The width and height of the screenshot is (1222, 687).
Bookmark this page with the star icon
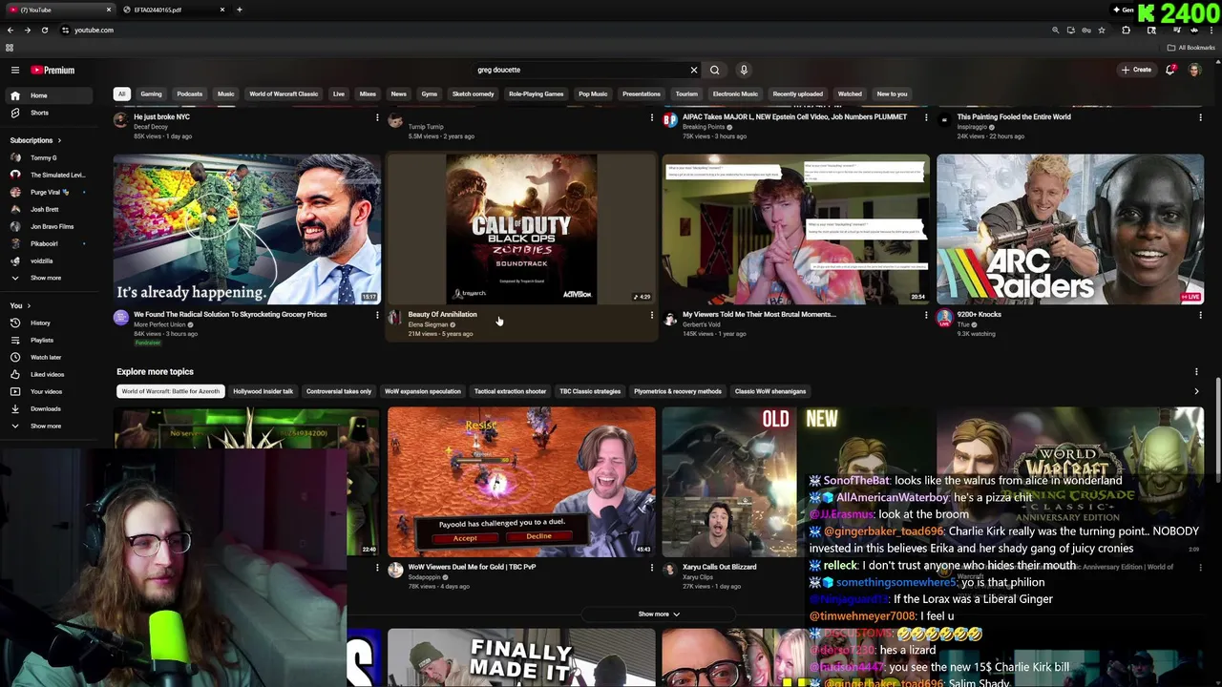(x=1102, y=30)
